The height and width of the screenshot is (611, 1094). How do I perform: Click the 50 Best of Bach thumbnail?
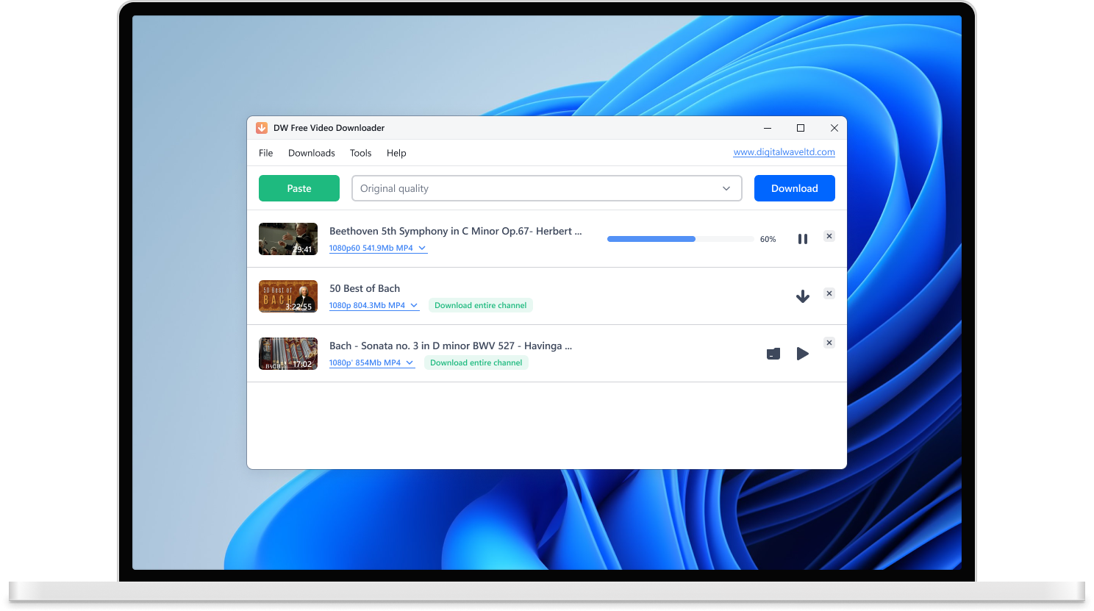pos(287,296)
